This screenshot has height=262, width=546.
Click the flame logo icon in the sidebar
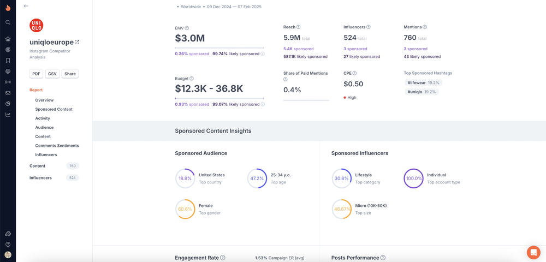(x=8, y=8)
